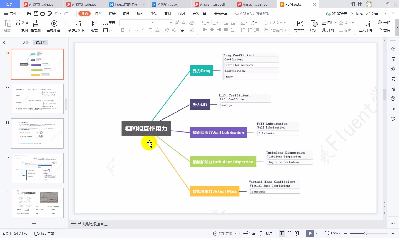Screen dimensions: 399x238
Task: Click the Reset (重置) button
Action: [x=109, y=23]
